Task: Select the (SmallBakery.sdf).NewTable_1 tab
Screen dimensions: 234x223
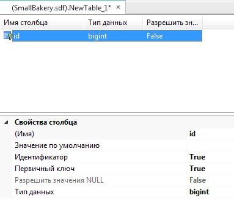Action: click(x=62, y=8)
